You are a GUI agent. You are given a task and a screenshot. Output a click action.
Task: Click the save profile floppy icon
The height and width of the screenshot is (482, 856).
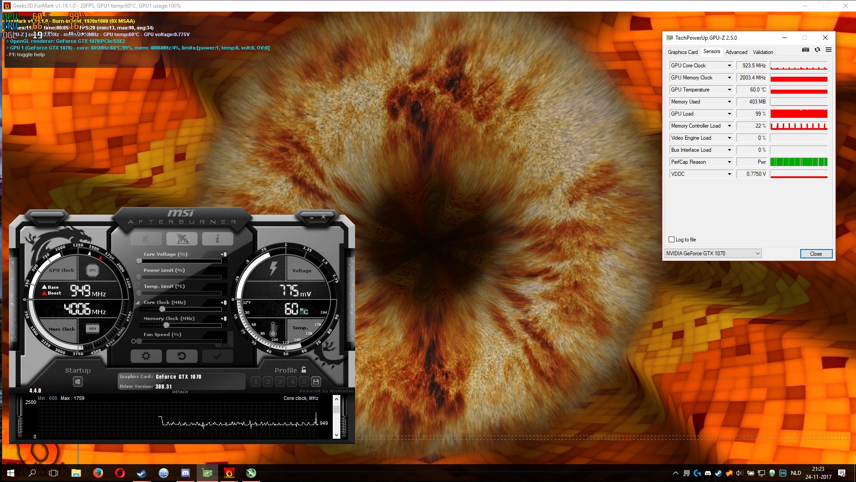316,382
